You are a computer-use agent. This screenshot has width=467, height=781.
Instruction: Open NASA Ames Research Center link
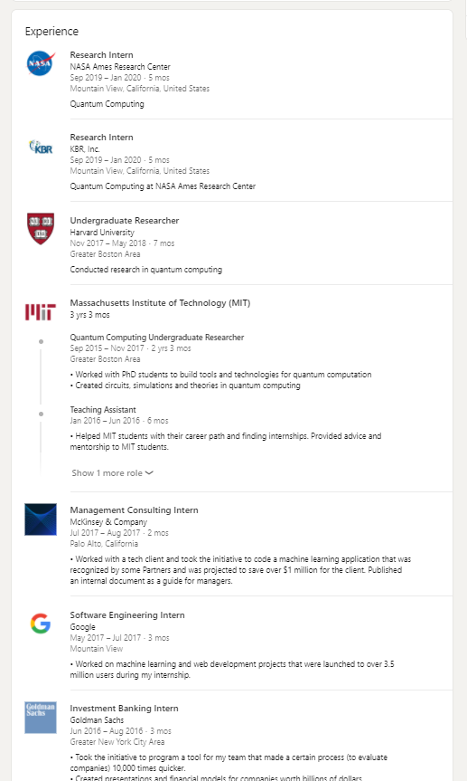(x=120, y=67)
